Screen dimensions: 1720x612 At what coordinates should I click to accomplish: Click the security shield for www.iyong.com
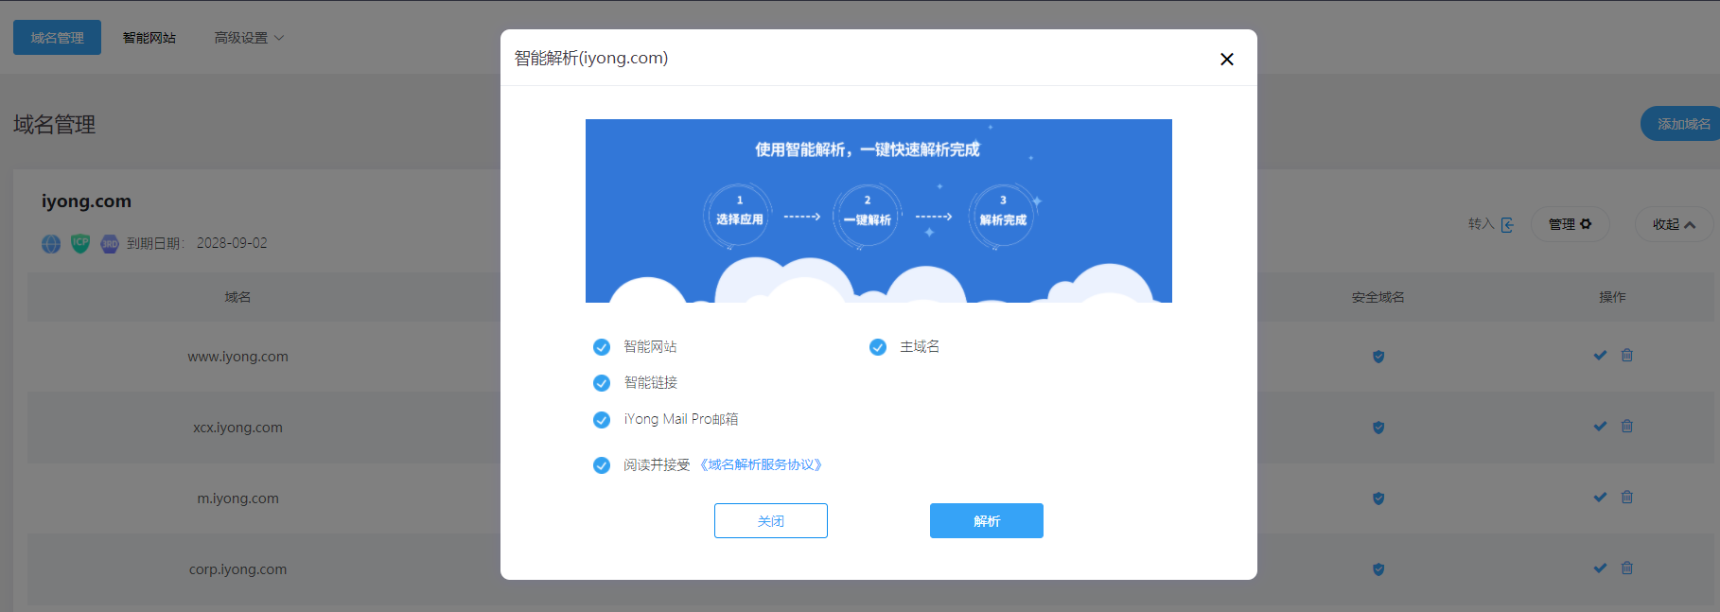[x=1378, y=357]
